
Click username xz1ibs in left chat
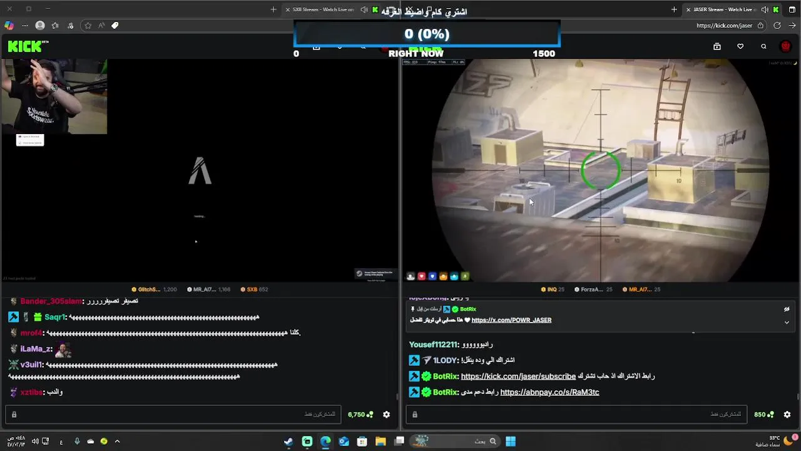32,392
